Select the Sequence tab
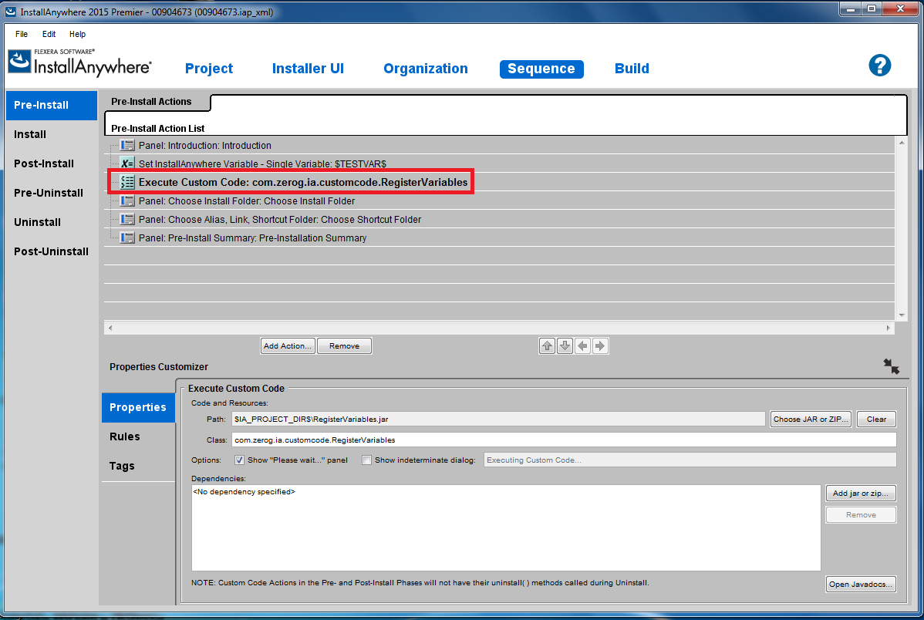This screenshot has height=620, width=924. point(541,69)
